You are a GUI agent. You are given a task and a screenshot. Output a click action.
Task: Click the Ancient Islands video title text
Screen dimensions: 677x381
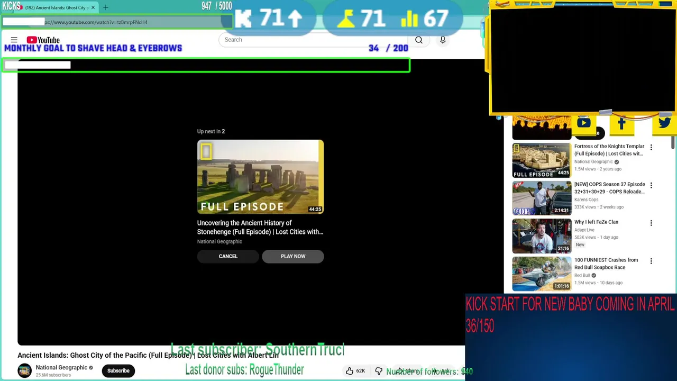(x=148, y=355)
